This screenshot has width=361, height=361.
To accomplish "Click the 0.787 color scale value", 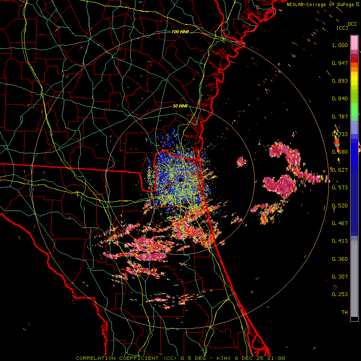I will click(340, 116).
